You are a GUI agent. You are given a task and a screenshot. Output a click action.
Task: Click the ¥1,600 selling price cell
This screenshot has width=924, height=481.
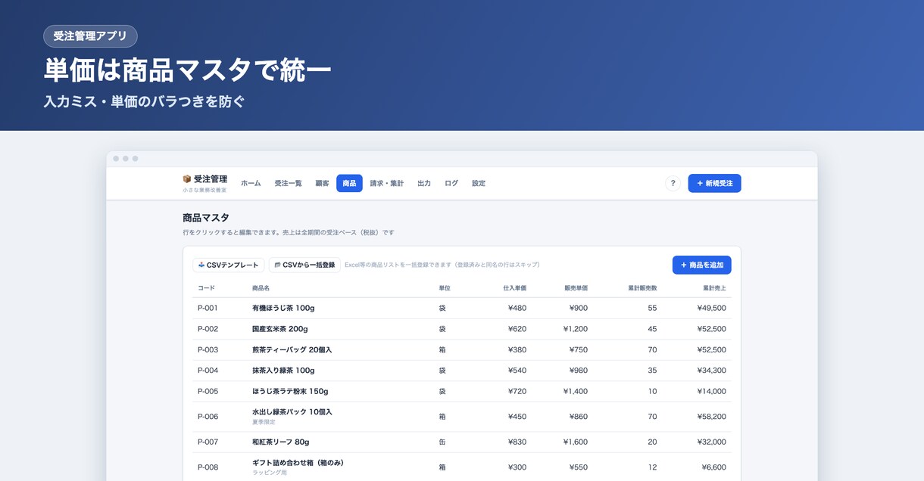[x=576, y=442]
